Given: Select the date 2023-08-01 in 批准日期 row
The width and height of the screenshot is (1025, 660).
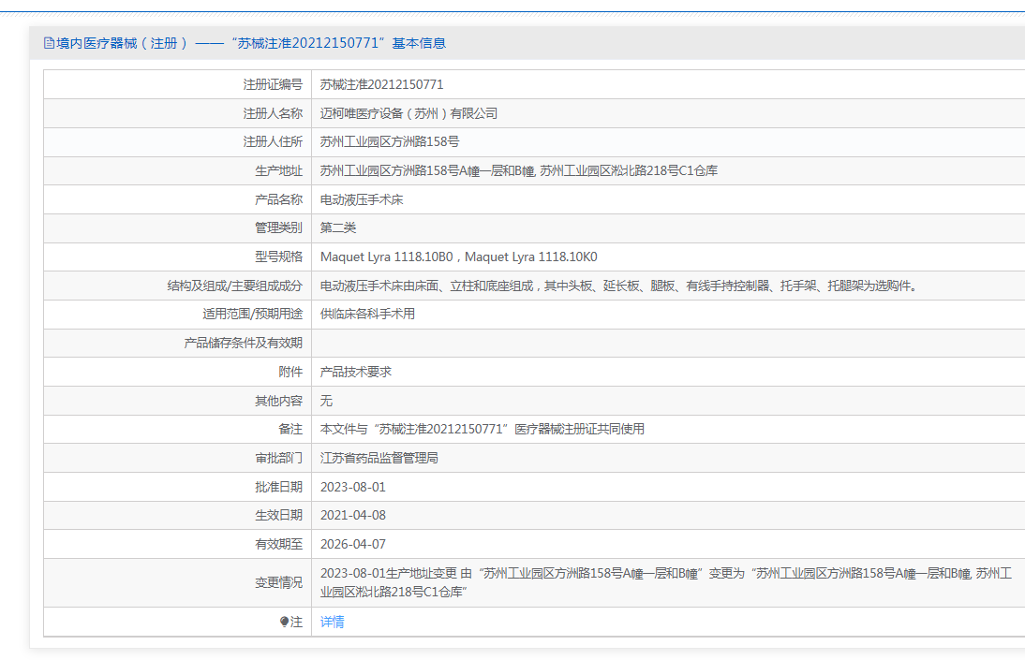Looking at the screenshot, I should (353, 487).
